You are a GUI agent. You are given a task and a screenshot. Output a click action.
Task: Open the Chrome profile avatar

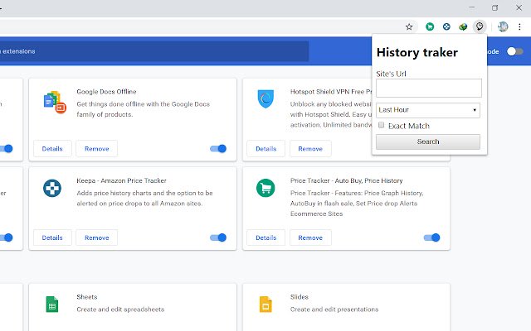(x=503, y=26)
